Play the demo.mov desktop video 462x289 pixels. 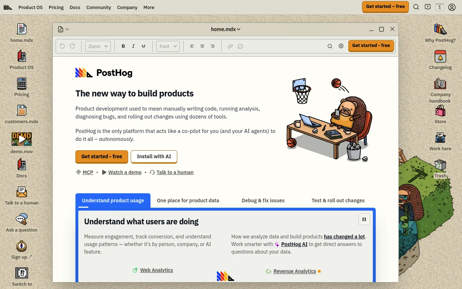22,139
